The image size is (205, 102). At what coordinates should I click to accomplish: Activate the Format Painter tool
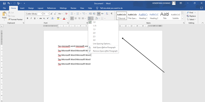tap(15, 19)
